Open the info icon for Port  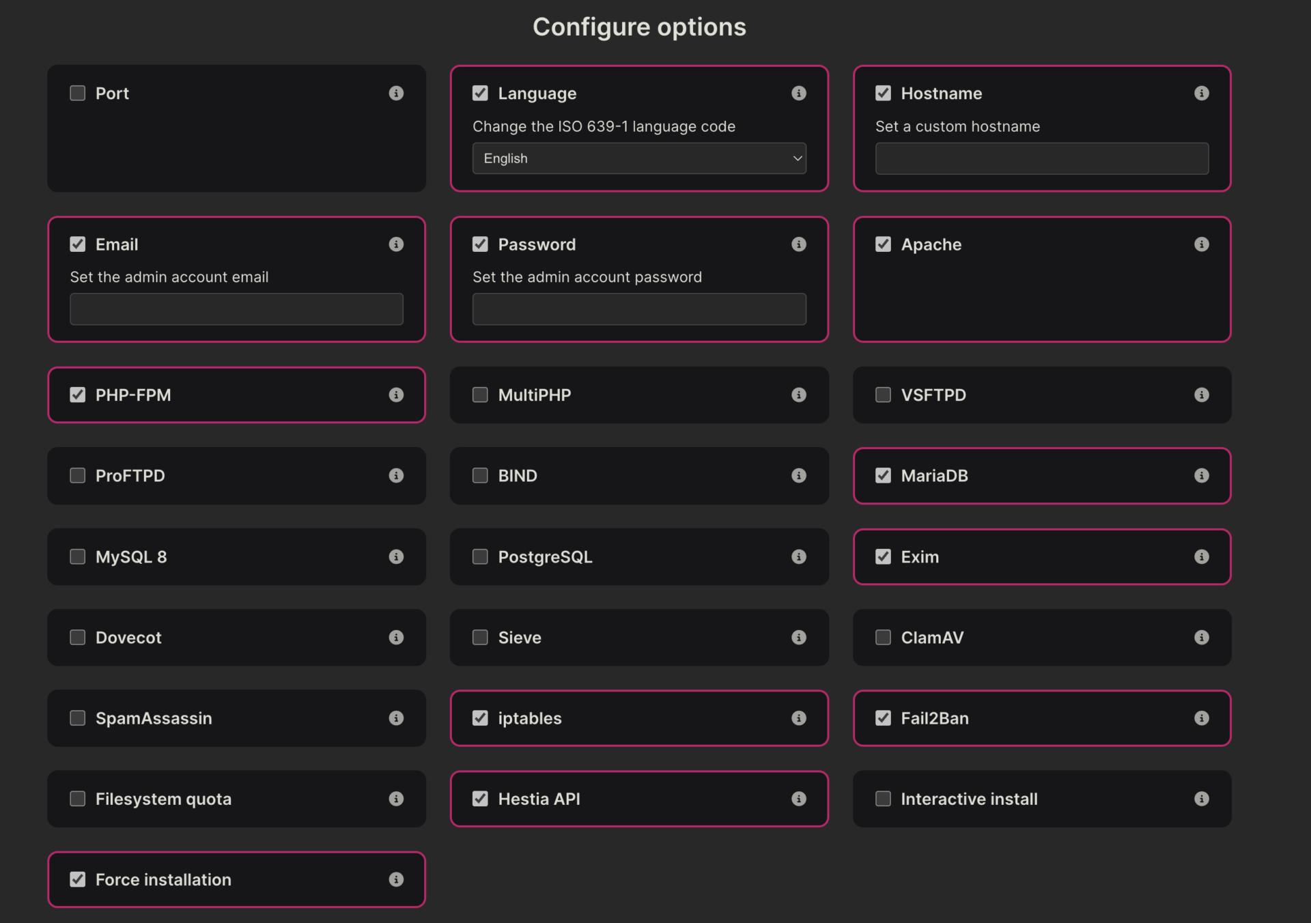click(396, 93)
